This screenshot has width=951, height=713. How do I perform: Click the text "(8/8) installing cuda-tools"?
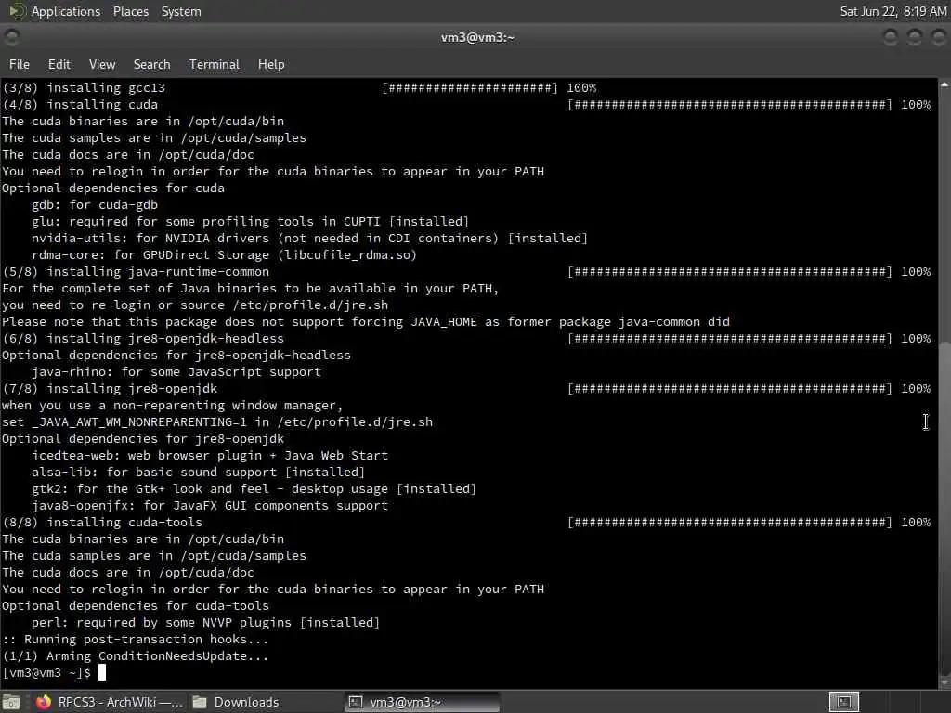(x=102, y=522)
